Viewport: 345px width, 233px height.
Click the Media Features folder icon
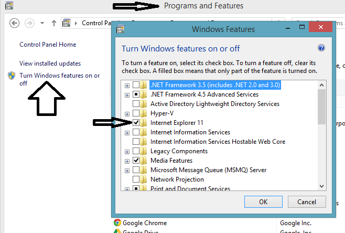click(144, 161)
